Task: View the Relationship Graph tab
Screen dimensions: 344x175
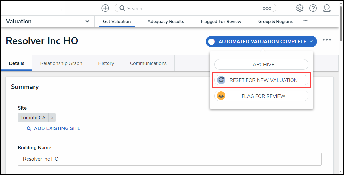Action: tap(61, 63)
